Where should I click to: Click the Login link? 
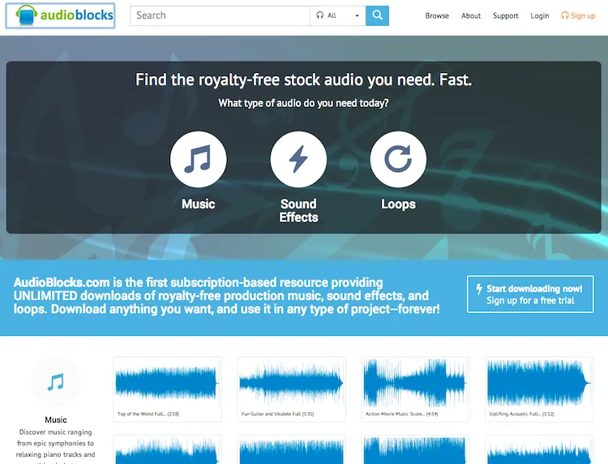(x=540, y=16)
